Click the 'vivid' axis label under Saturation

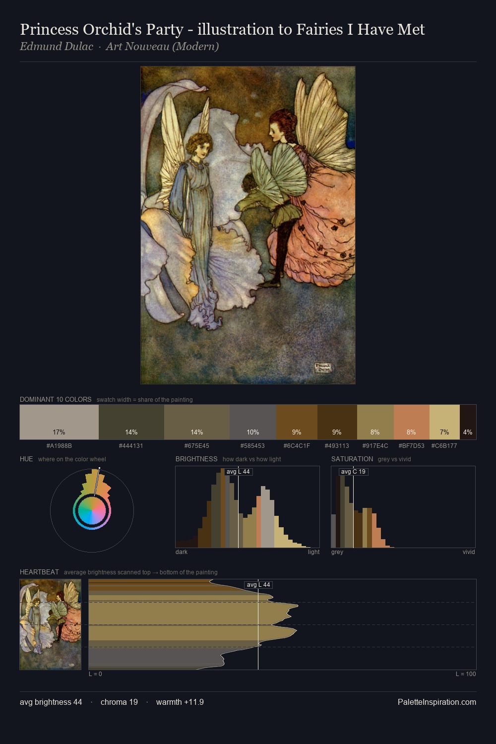(469, 552)
